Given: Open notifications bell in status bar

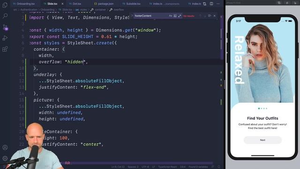Looking at the screenshot, I should (219, 167).
